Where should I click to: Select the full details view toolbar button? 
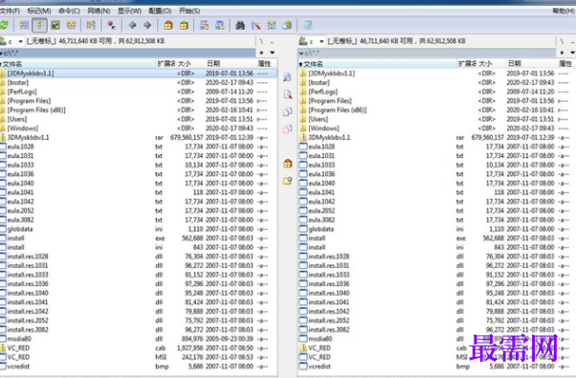(39, 25)
